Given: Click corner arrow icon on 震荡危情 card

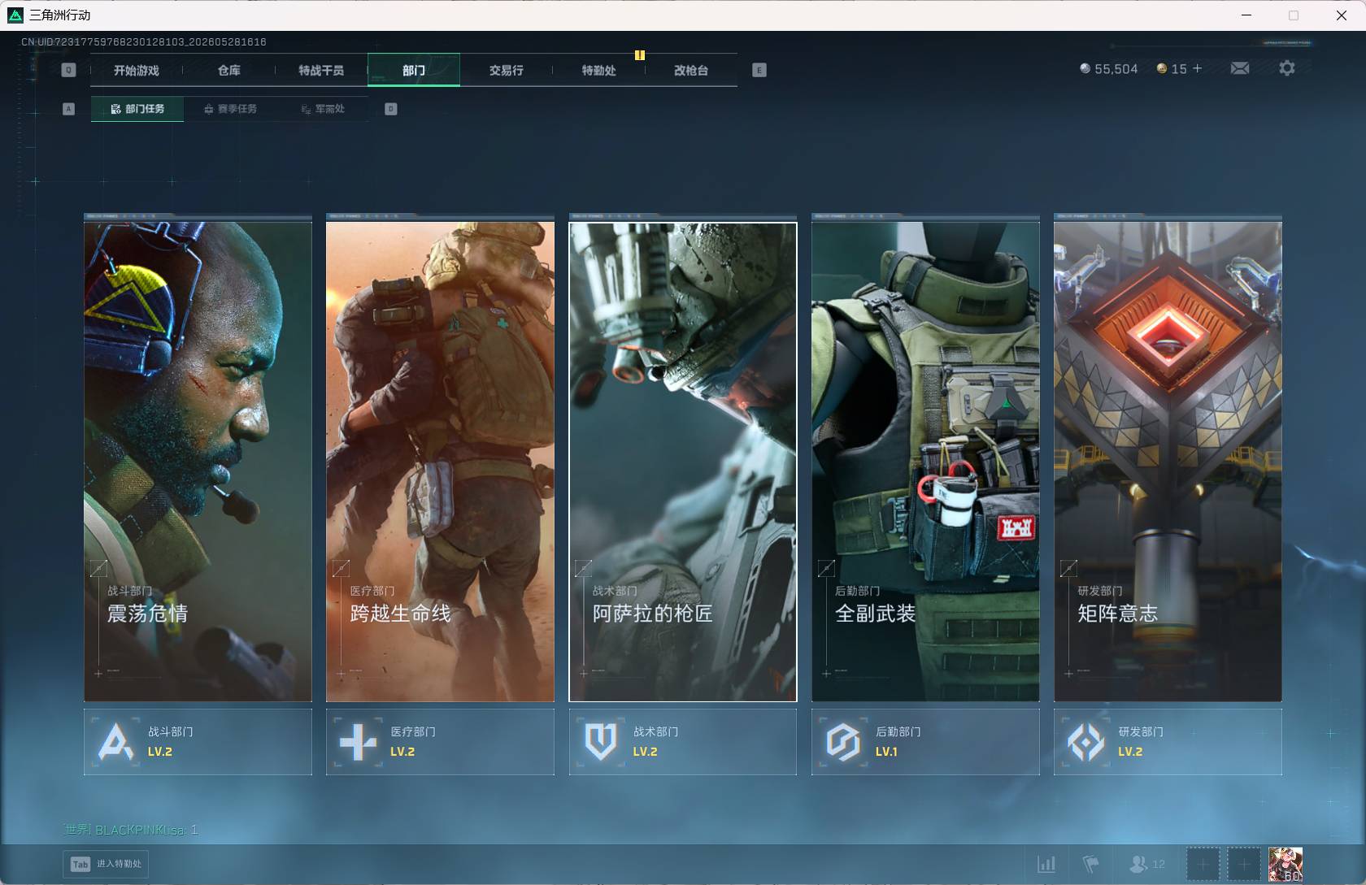Looking at the screenshot, I should click(x=98, y=568).
